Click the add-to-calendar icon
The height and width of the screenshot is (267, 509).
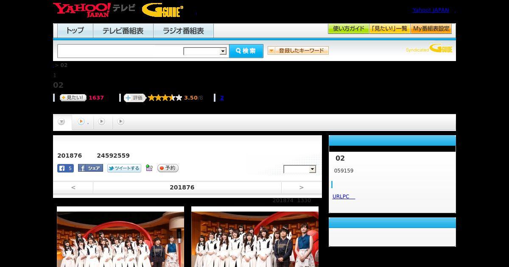click(x=149, y=168)
